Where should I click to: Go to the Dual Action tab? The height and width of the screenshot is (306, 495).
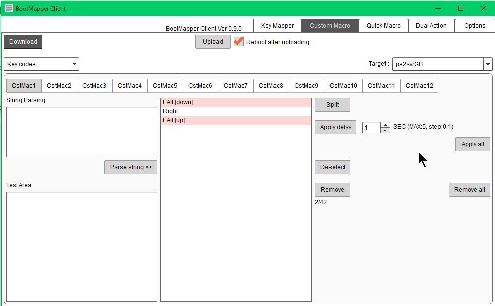click(x=431, y=26)
